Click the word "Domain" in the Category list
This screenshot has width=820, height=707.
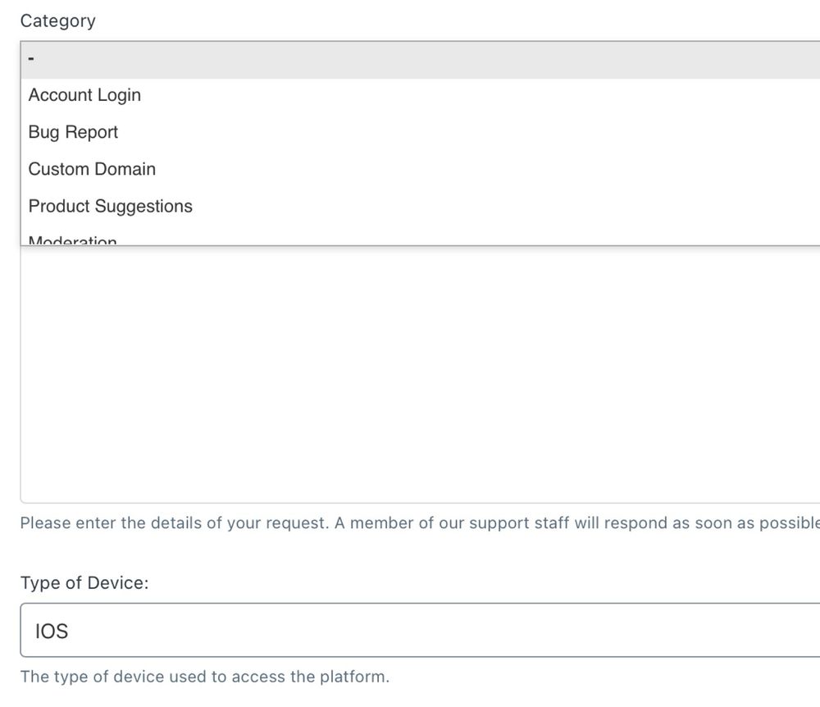coord(125,169)
